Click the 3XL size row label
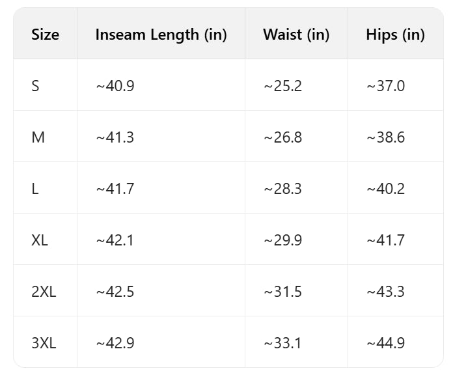Image resolution: width=453 pixels, height=375 pixels. click(x=44, y=342)
